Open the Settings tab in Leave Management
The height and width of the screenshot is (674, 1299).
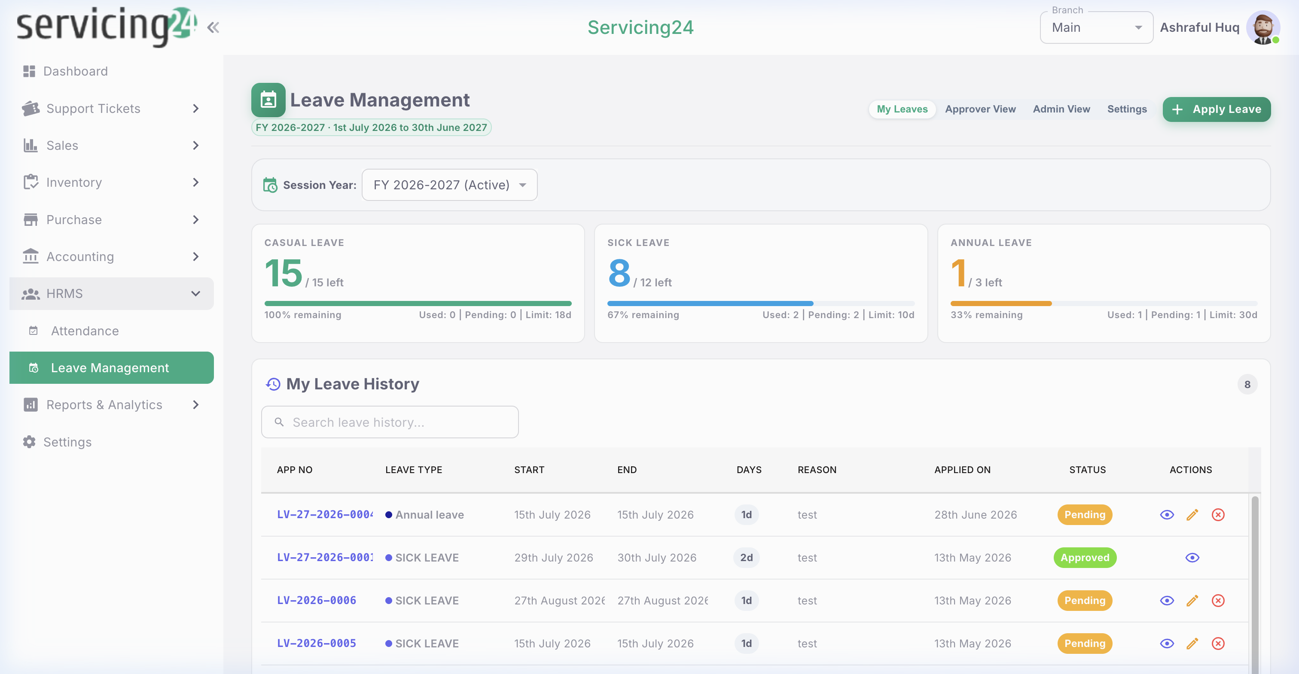point(1127,109)
